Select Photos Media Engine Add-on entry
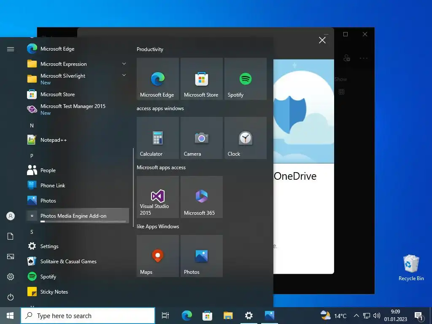This screenshot has height=324, width=432. tap(77, 216)
